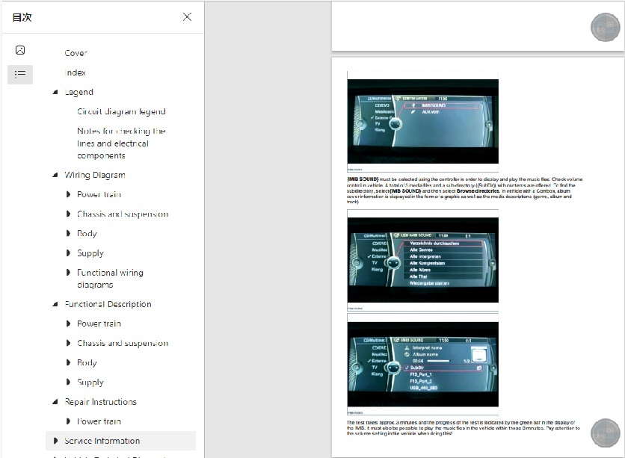The image size is (625, 458).
Task: Open Body text under Wiring Diagram
Action: (x=87, y=233)
